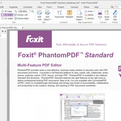Collapse the navigation panel with left arrow
Viewport: 121px width, 121px height.
pyautogui.click(x=5, y=31)
